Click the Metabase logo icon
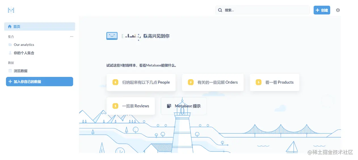358x160 pixels. pyautogui.click(x=11, y=10)
